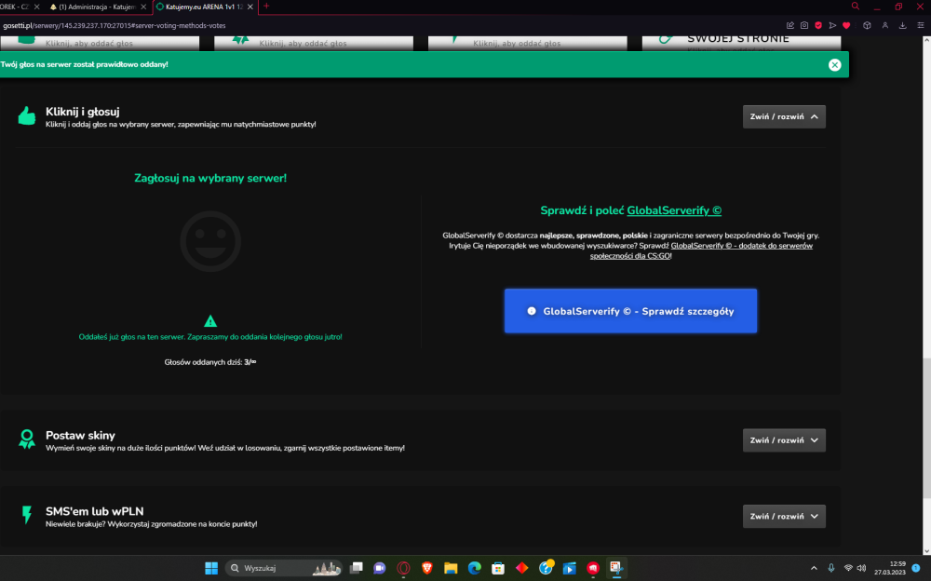Click thumbs-up icon beside Kliknij i głosuj
The image size is (931, 581).
point(27,115)
